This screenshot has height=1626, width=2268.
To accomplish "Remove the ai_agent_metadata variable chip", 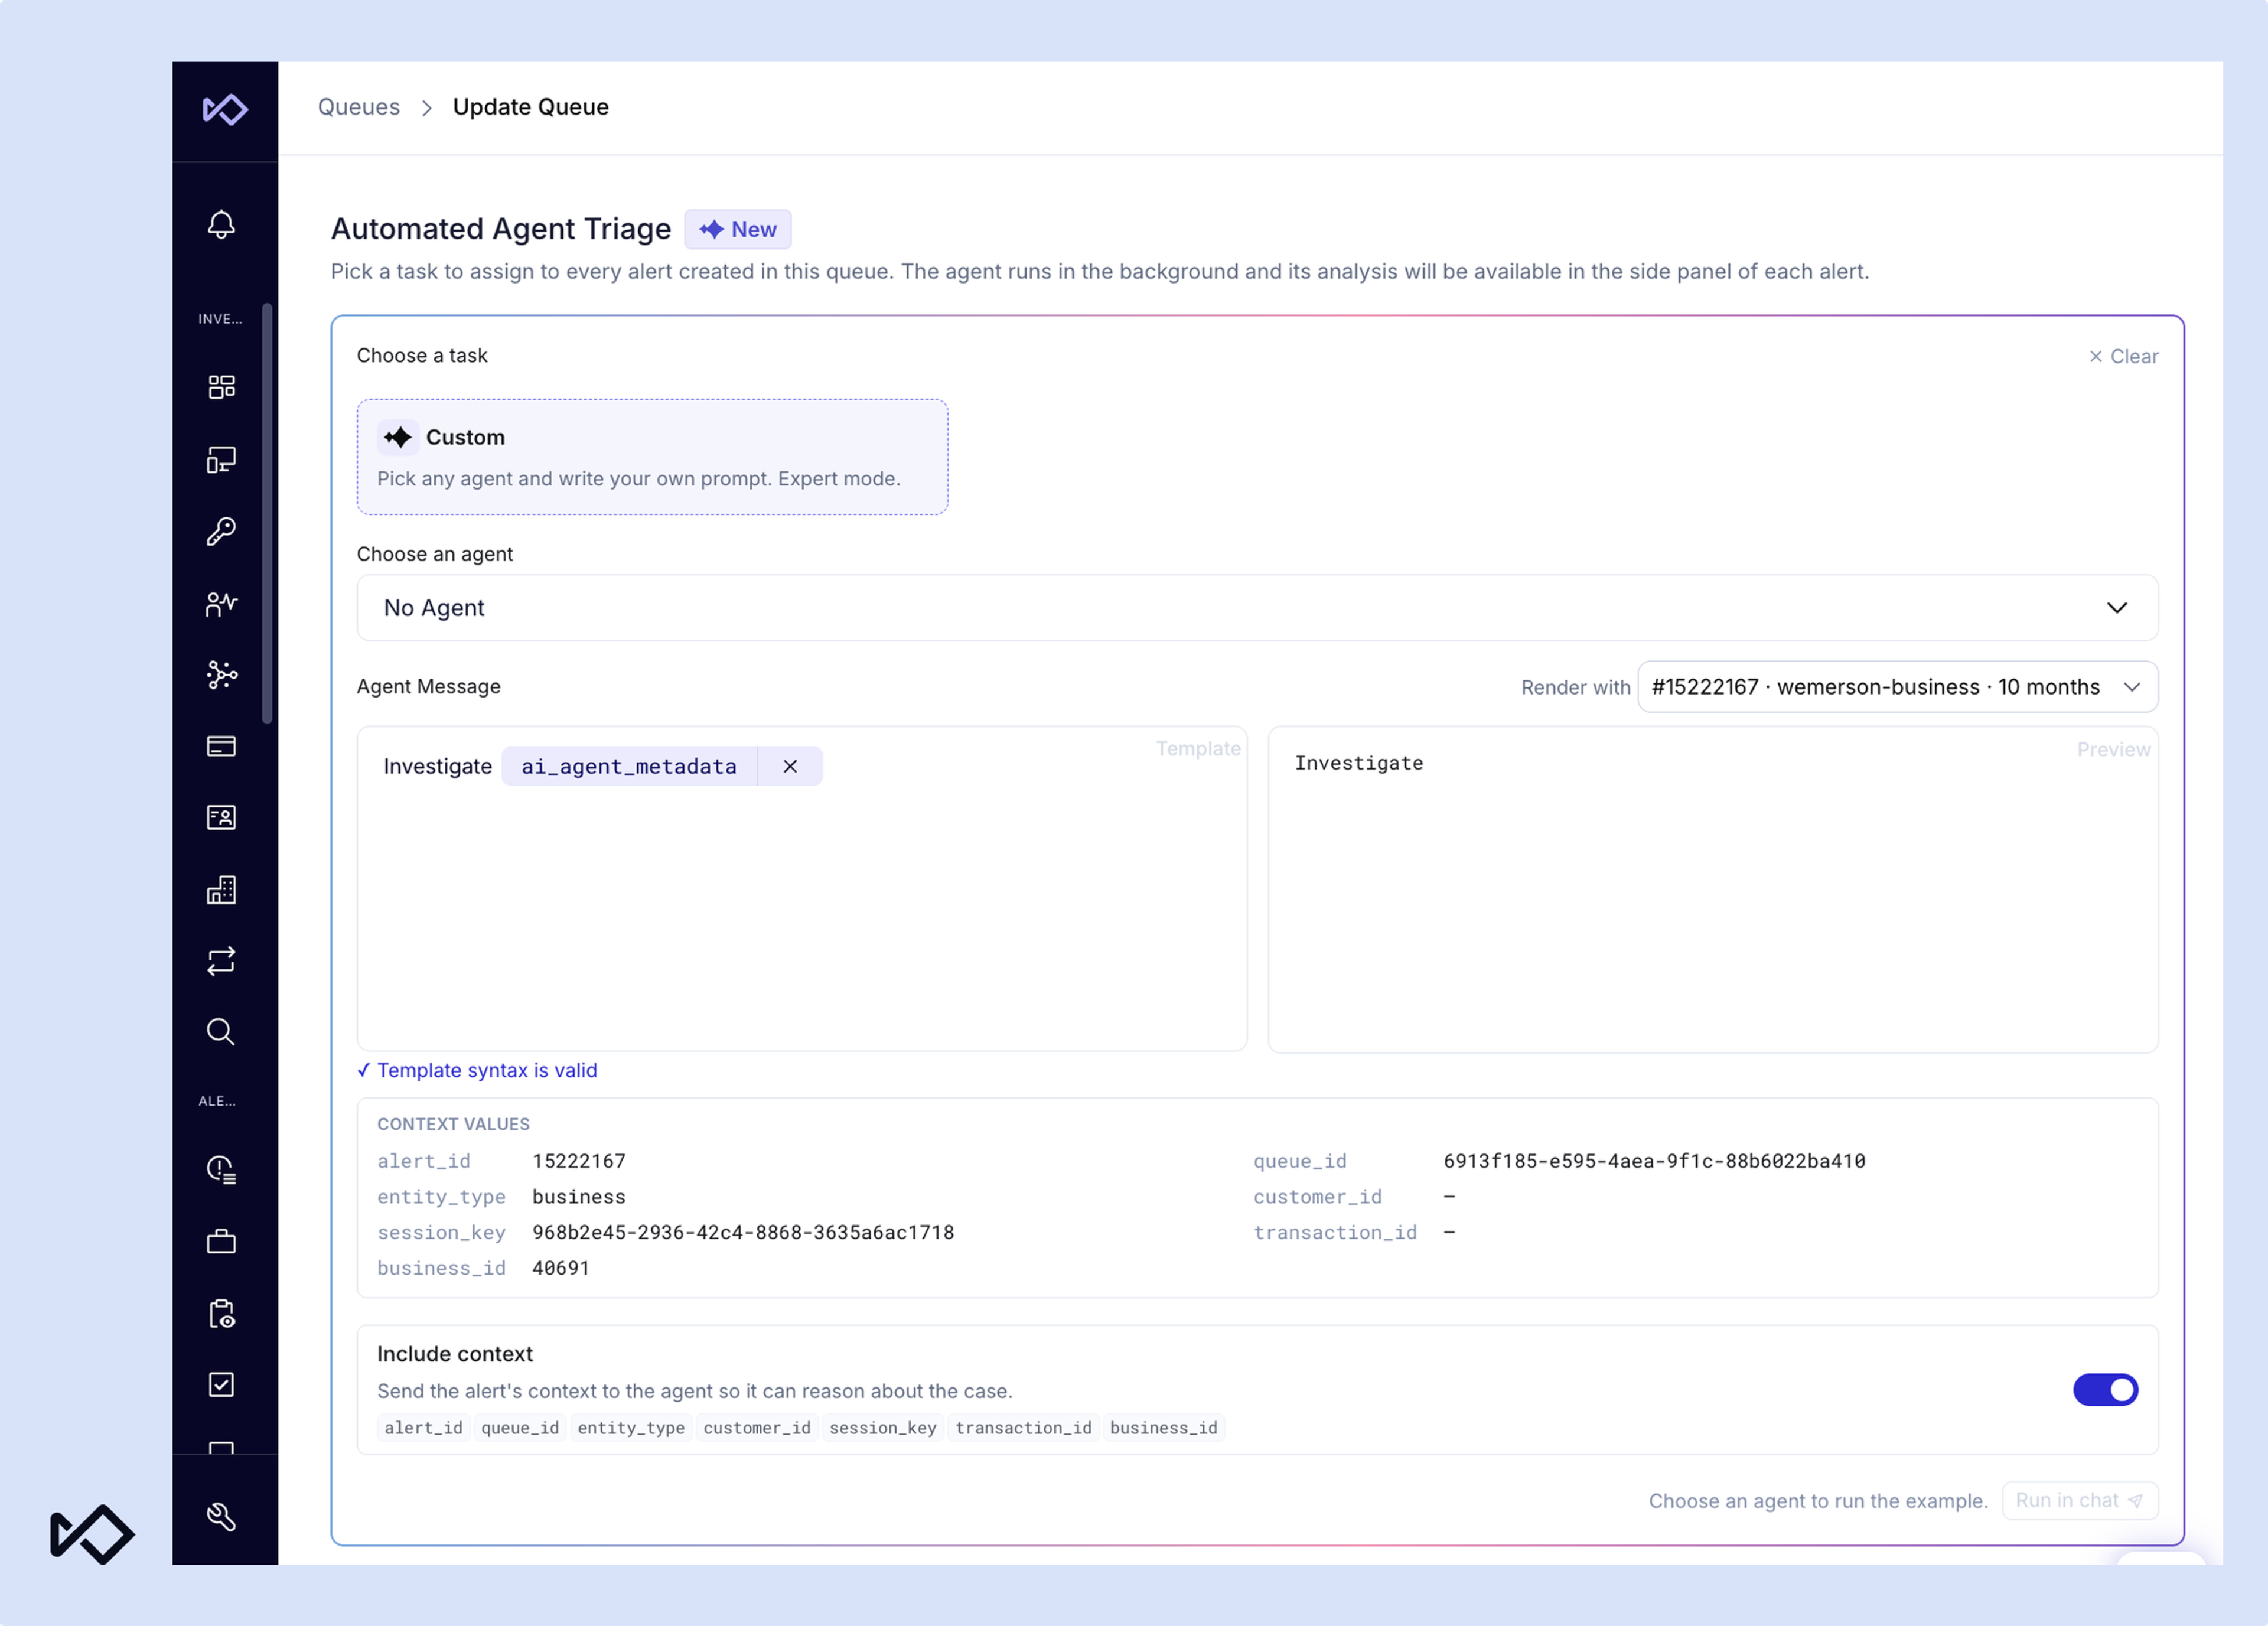I will point(790,766).
